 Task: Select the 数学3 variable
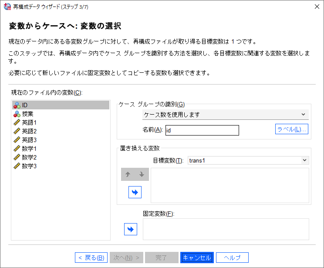click(x=29, y=166)
